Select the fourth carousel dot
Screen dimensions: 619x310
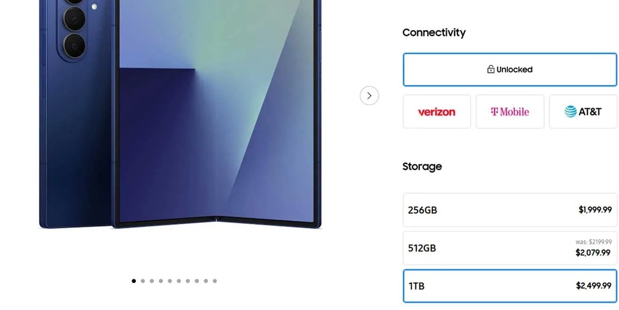[x=161, y=281]
